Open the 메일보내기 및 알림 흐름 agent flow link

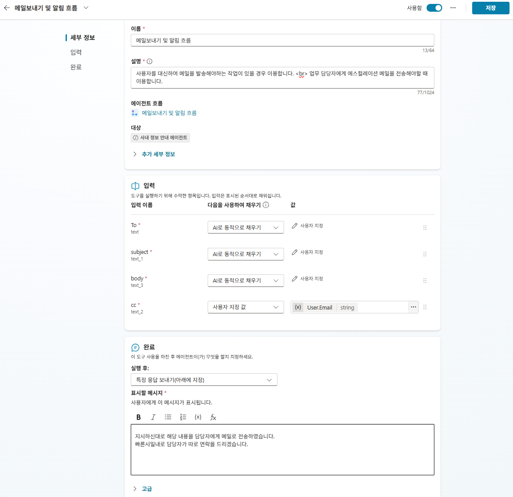coord(169,113)
